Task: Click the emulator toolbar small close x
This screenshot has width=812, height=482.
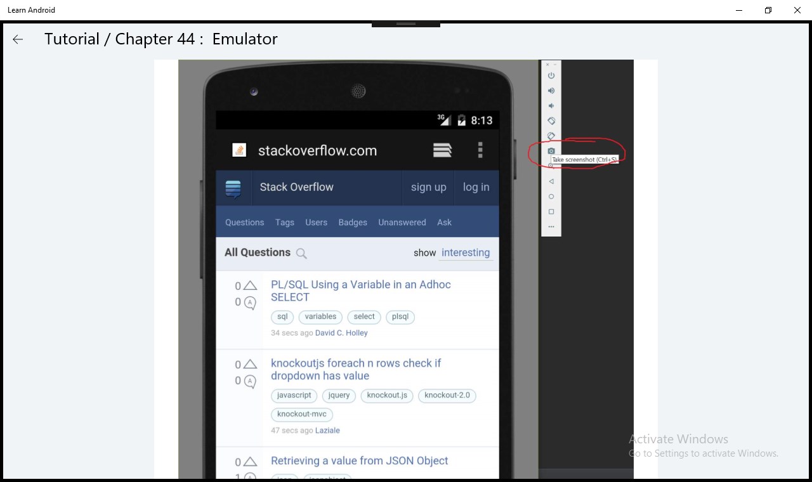Action: [x=547, y=64]
